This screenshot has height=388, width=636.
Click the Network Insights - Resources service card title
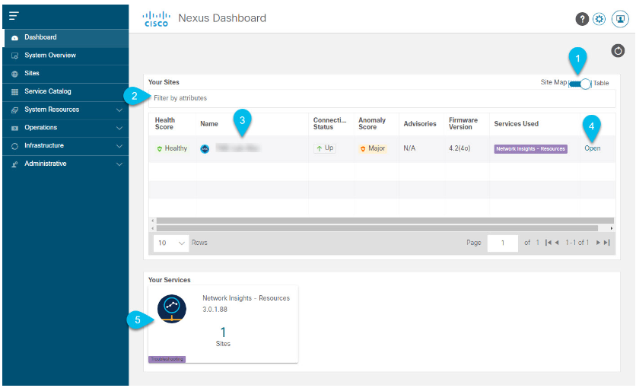click(x=246, y=298)
